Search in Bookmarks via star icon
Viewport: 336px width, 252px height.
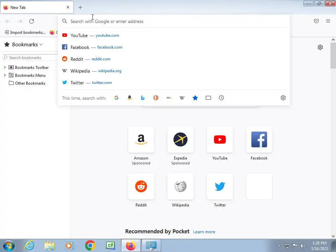click(195, 98)
